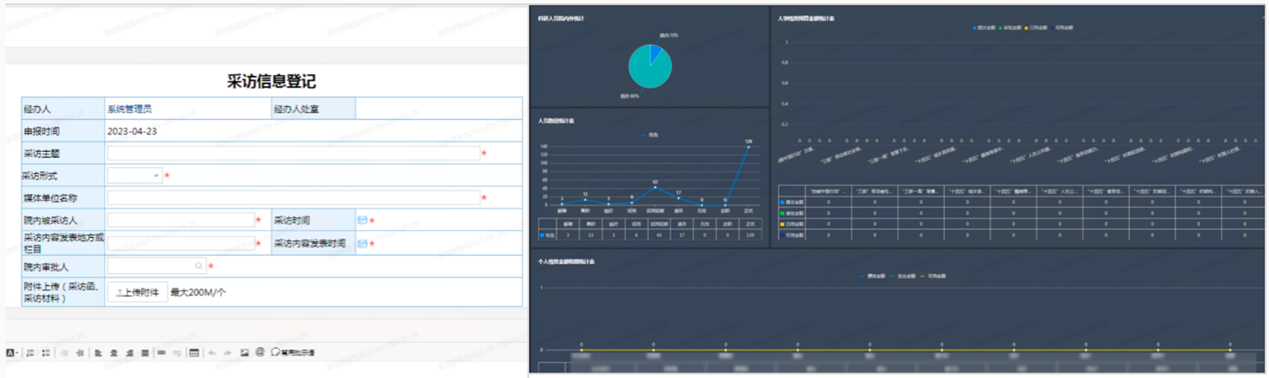Screen dimensions: 1269x378
Task: Click the 科研人员院内外统计 panel title
Action: pos(561,18)
